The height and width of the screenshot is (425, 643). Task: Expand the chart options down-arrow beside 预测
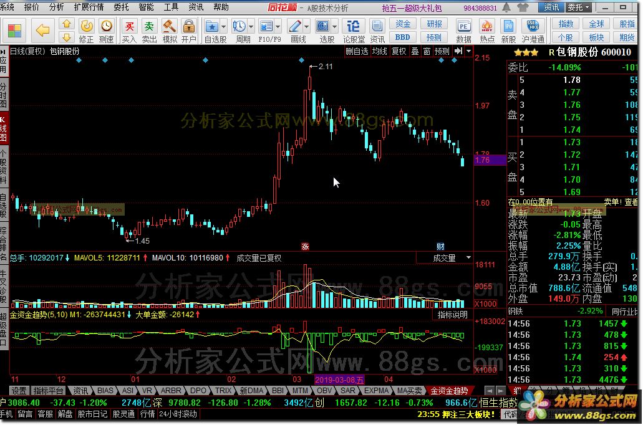pyautogui.click(x=468, y=51)
